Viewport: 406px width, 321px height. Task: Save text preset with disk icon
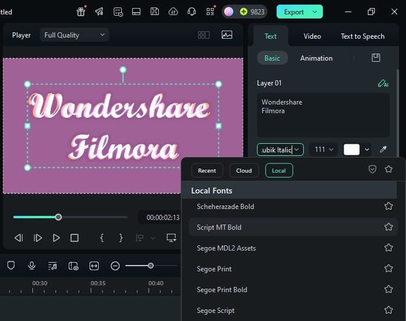click(x=376, y=58)
